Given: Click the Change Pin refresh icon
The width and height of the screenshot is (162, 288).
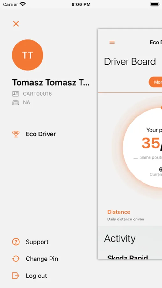Looking at the screenshot, I should [x=16, y=259].
